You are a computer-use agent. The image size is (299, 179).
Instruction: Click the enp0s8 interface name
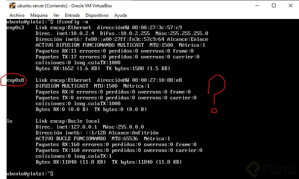pyautogui.click(x=15, y=80)
